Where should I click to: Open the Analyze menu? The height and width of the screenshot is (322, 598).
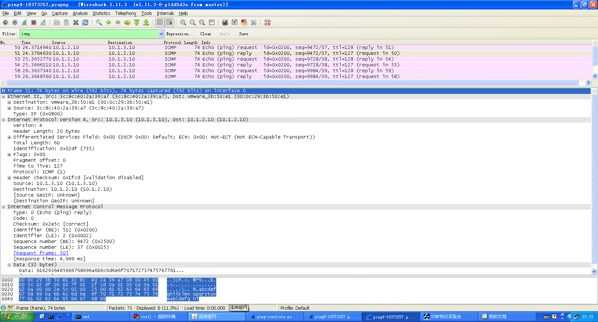click(x=80, y=13)
